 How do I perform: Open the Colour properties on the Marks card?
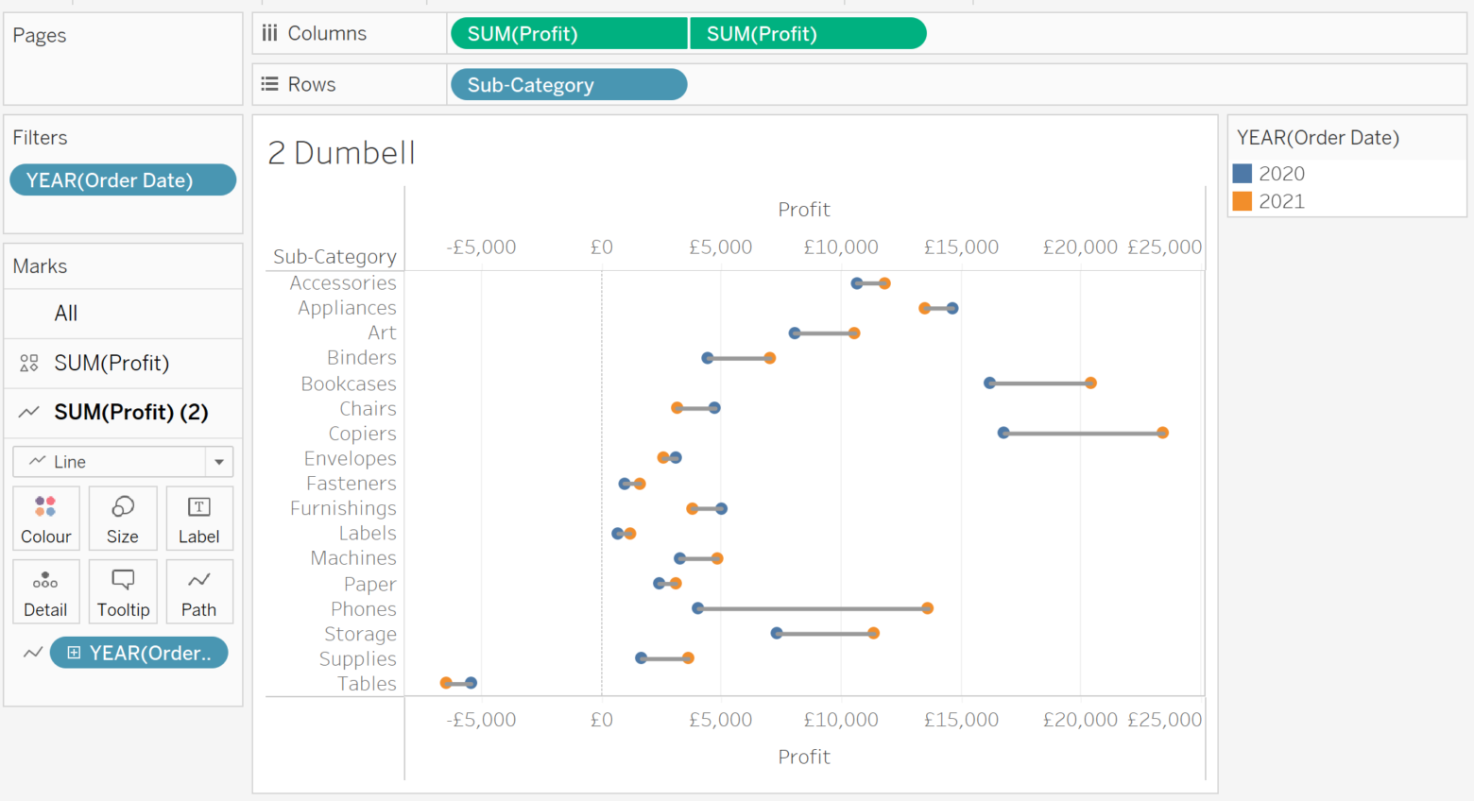45,518
